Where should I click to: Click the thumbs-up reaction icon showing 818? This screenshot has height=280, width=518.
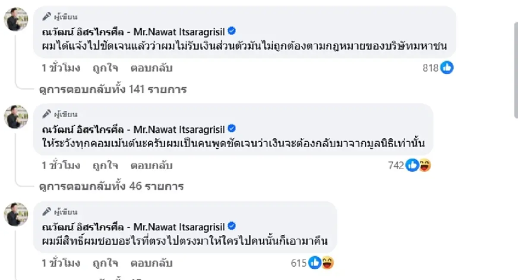(447, 68)
